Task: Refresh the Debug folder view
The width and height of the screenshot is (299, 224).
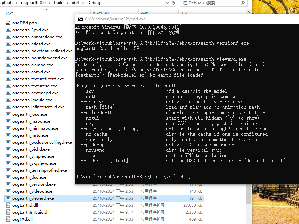Action: pos(173,3)
